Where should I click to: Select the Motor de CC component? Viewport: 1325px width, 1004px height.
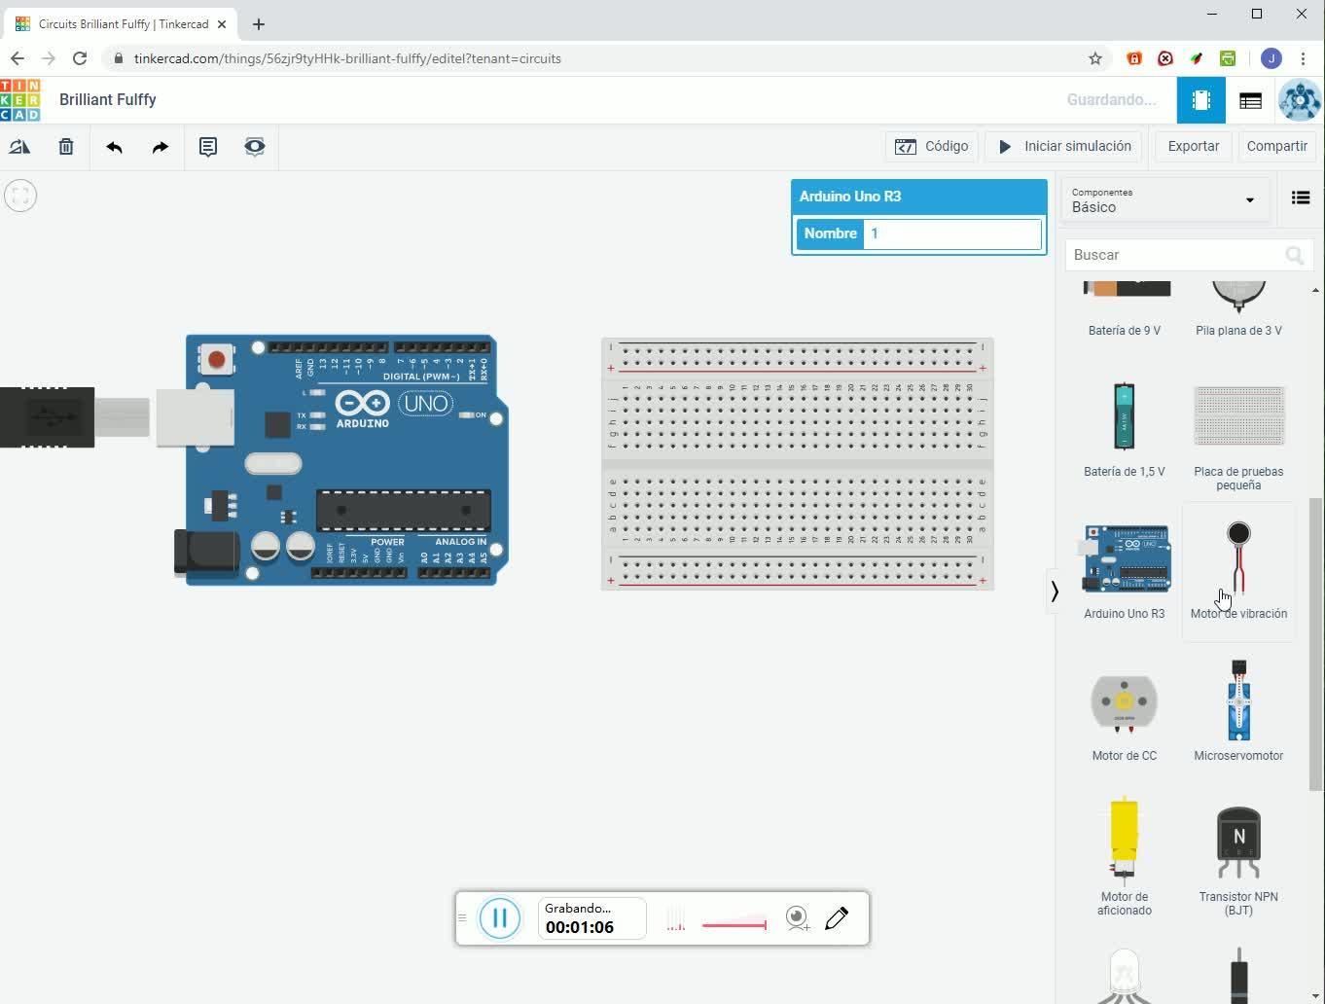click(x=1125, y=713)
